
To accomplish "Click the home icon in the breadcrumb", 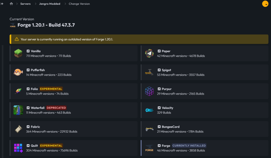I will 11,4.
